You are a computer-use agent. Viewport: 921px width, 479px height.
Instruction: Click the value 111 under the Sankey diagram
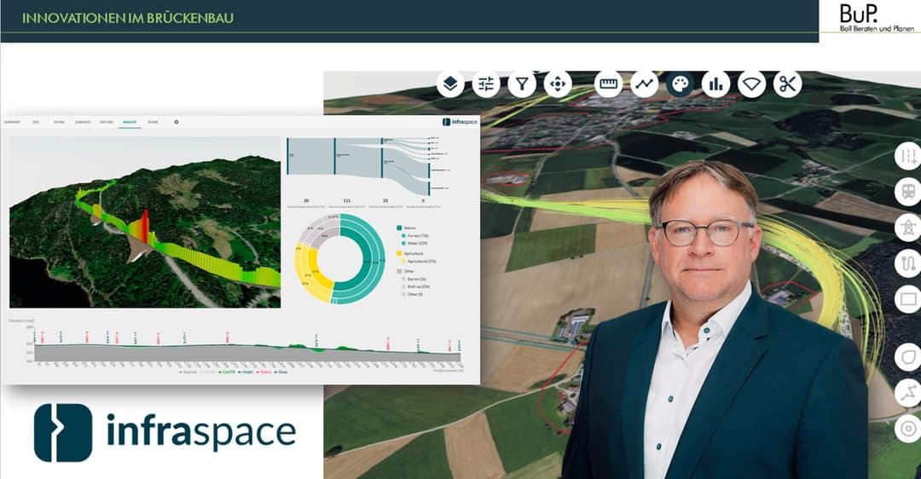click(346, 201)
